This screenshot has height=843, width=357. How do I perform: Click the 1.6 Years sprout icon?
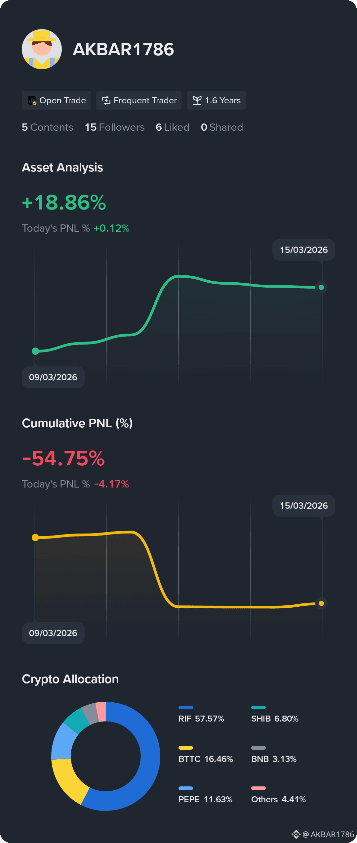coord(197,100)
